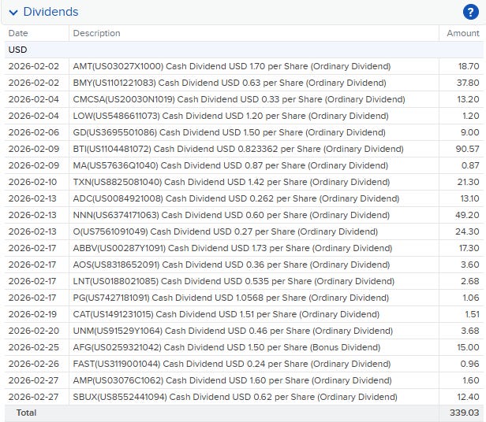The width and height of the screenshot is (486, 422).
Task: Click the Total label in footer row
Action: [26, 413]
